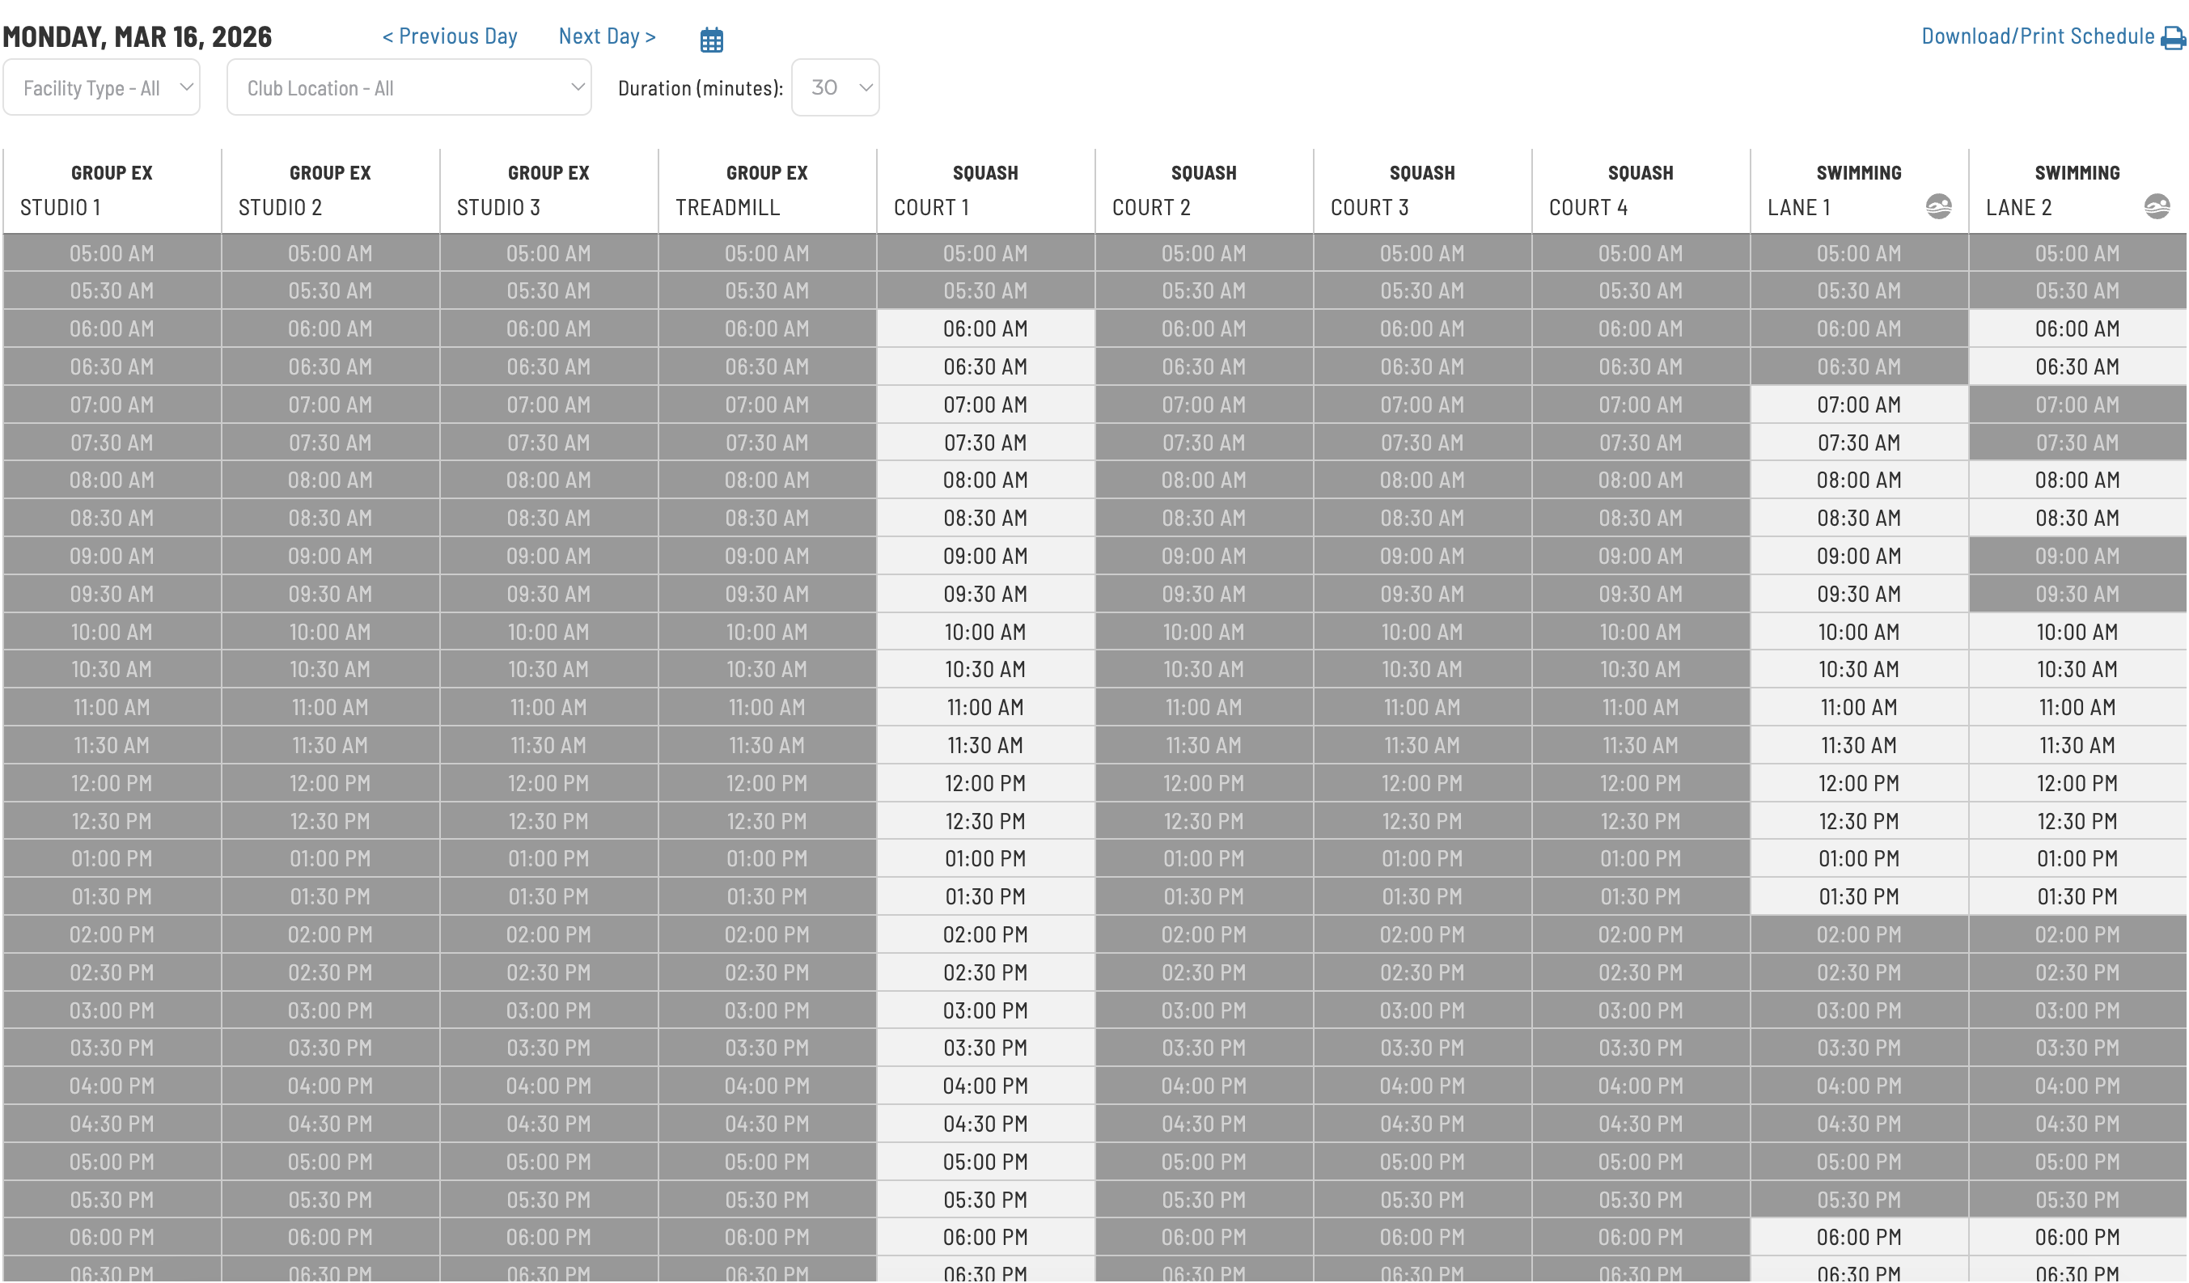
Task: Book the 06:00 AM slot on Swimming Lane 2
Action: (x=2077, y=328)
